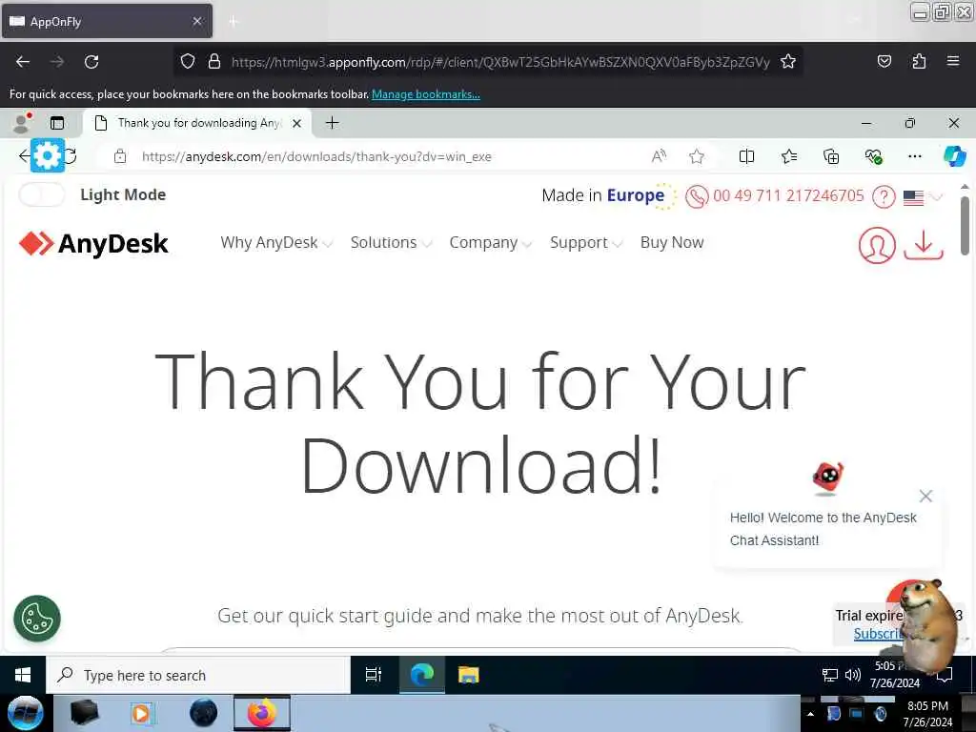The width and height of the screenshot is (976, 732).
Task: Open AnyDesk help question mark icon
Action: point(884,197)
